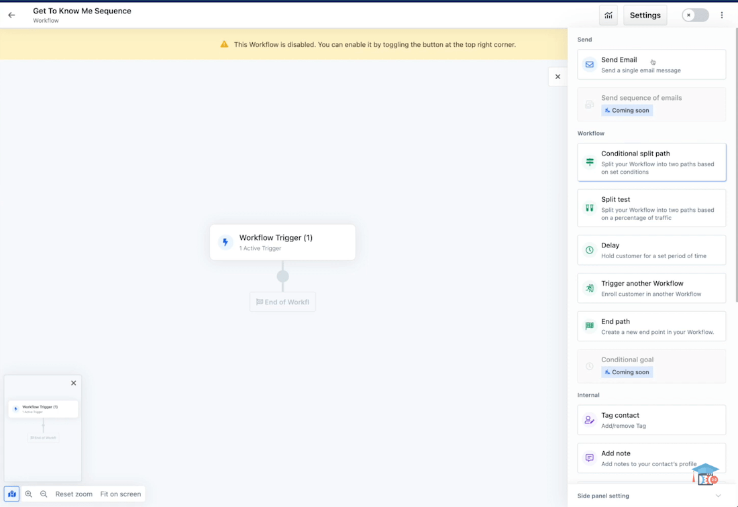Zoom out with the magnifier minus icon

44,494
